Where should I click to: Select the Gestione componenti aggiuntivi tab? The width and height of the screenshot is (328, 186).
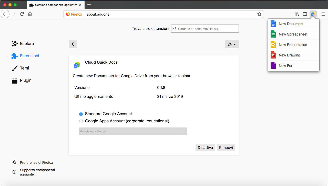point(56,5)
